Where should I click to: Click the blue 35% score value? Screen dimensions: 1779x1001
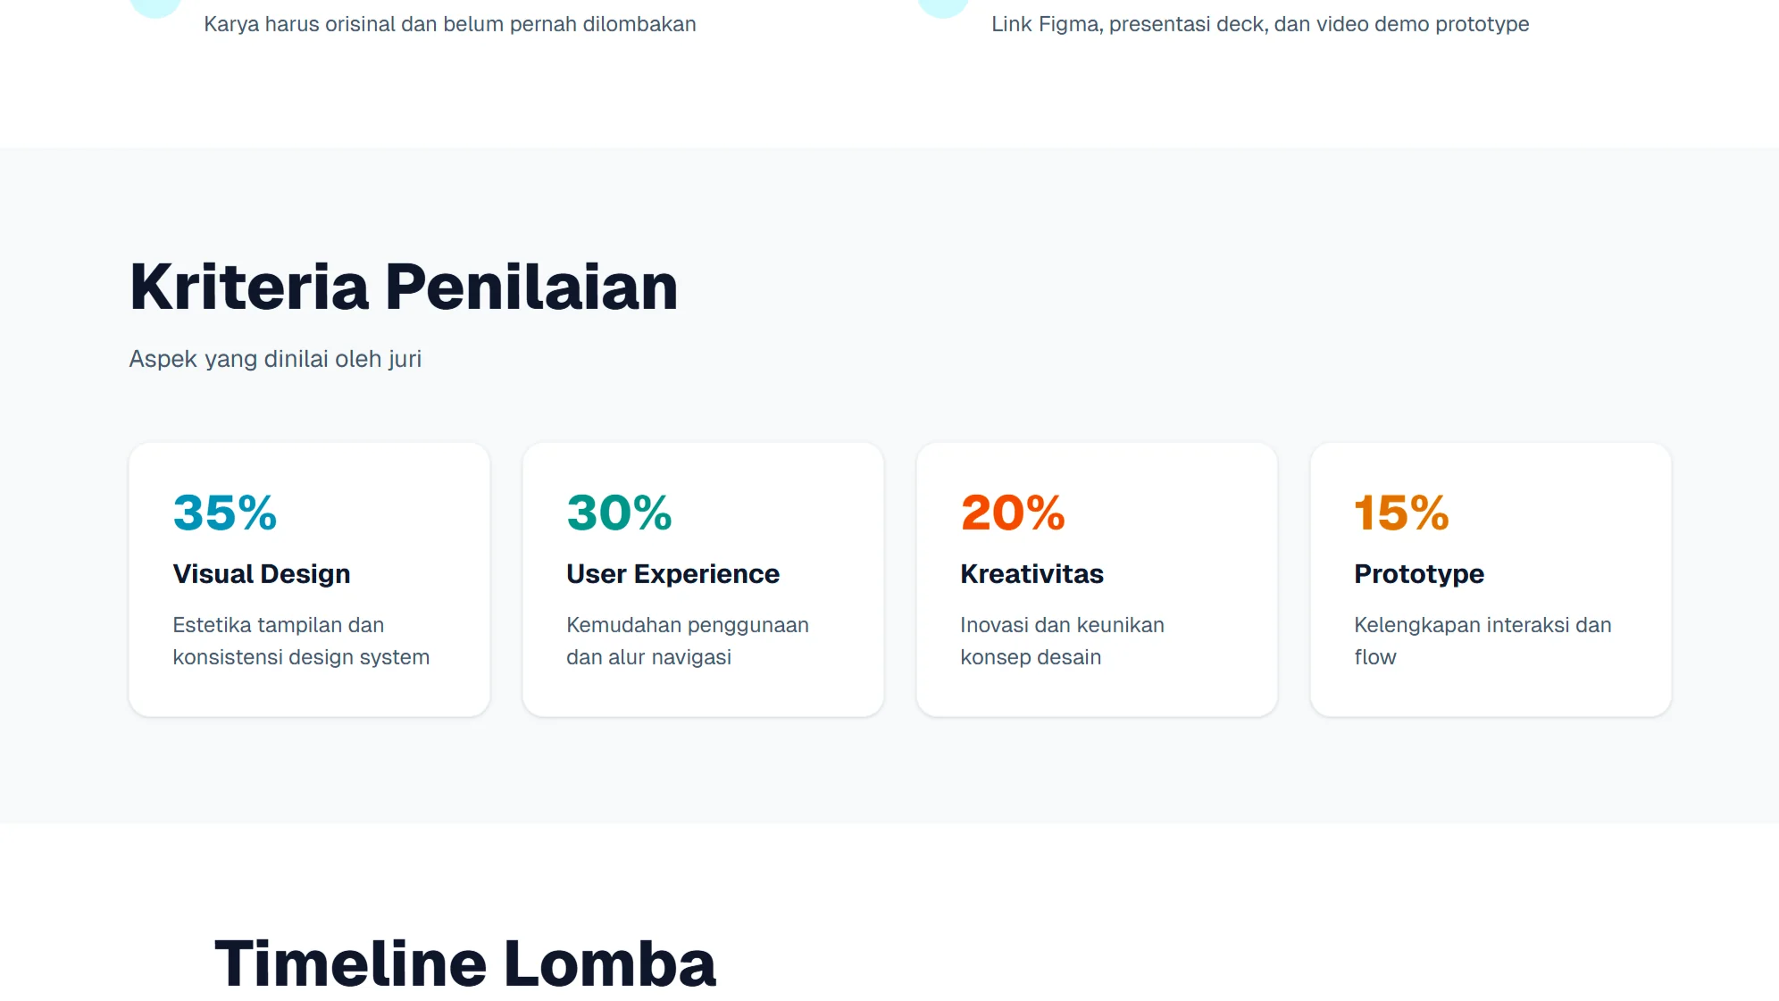[225, 513]
